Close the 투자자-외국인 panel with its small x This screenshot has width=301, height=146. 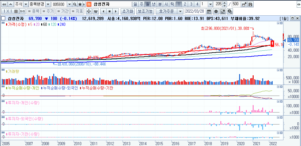pyautogui.click(x=281, y=117)
